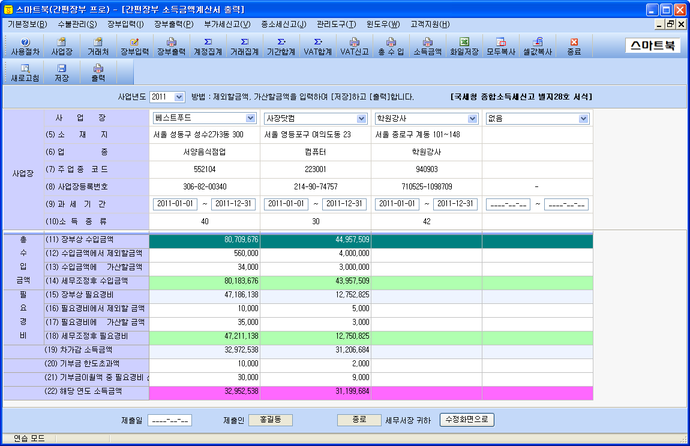Open the 관리도구(T) menu
690x446 pixels.
pyautogui.click(x=336, y=24)
